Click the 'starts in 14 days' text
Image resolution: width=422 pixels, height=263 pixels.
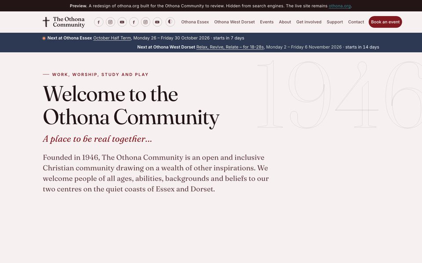362,47
